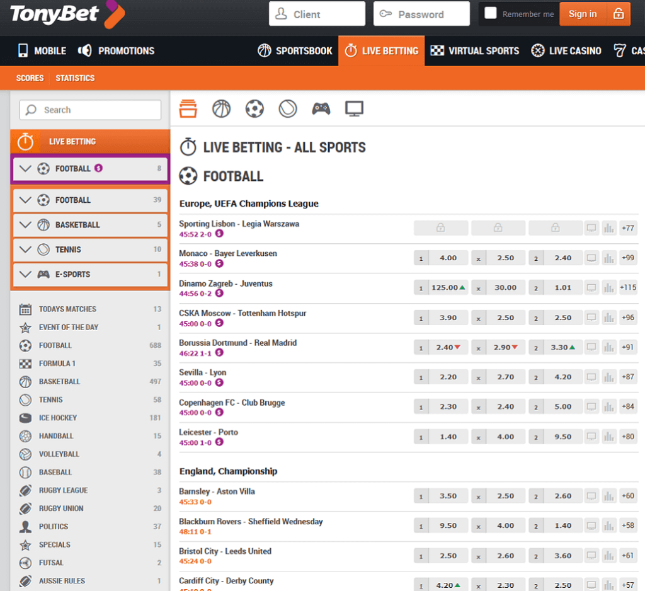Select Rugby Union in the sports list

[x=90, y=508]
